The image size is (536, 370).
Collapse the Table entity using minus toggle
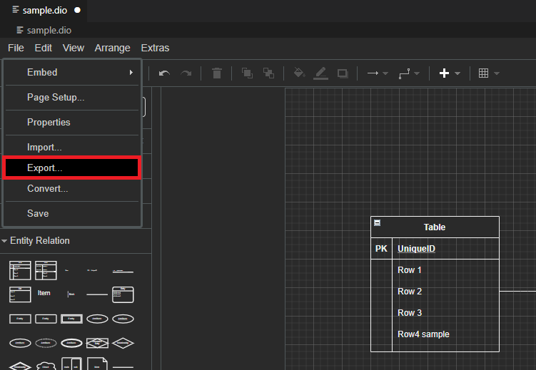point(378,223)
